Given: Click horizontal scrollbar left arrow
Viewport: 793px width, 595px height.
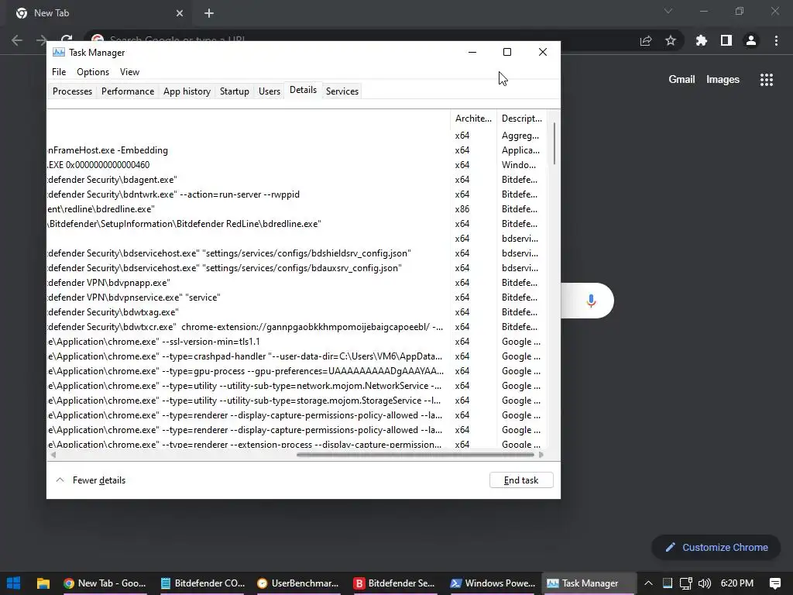Looking at the screenshot, I should tap(53, 454).
